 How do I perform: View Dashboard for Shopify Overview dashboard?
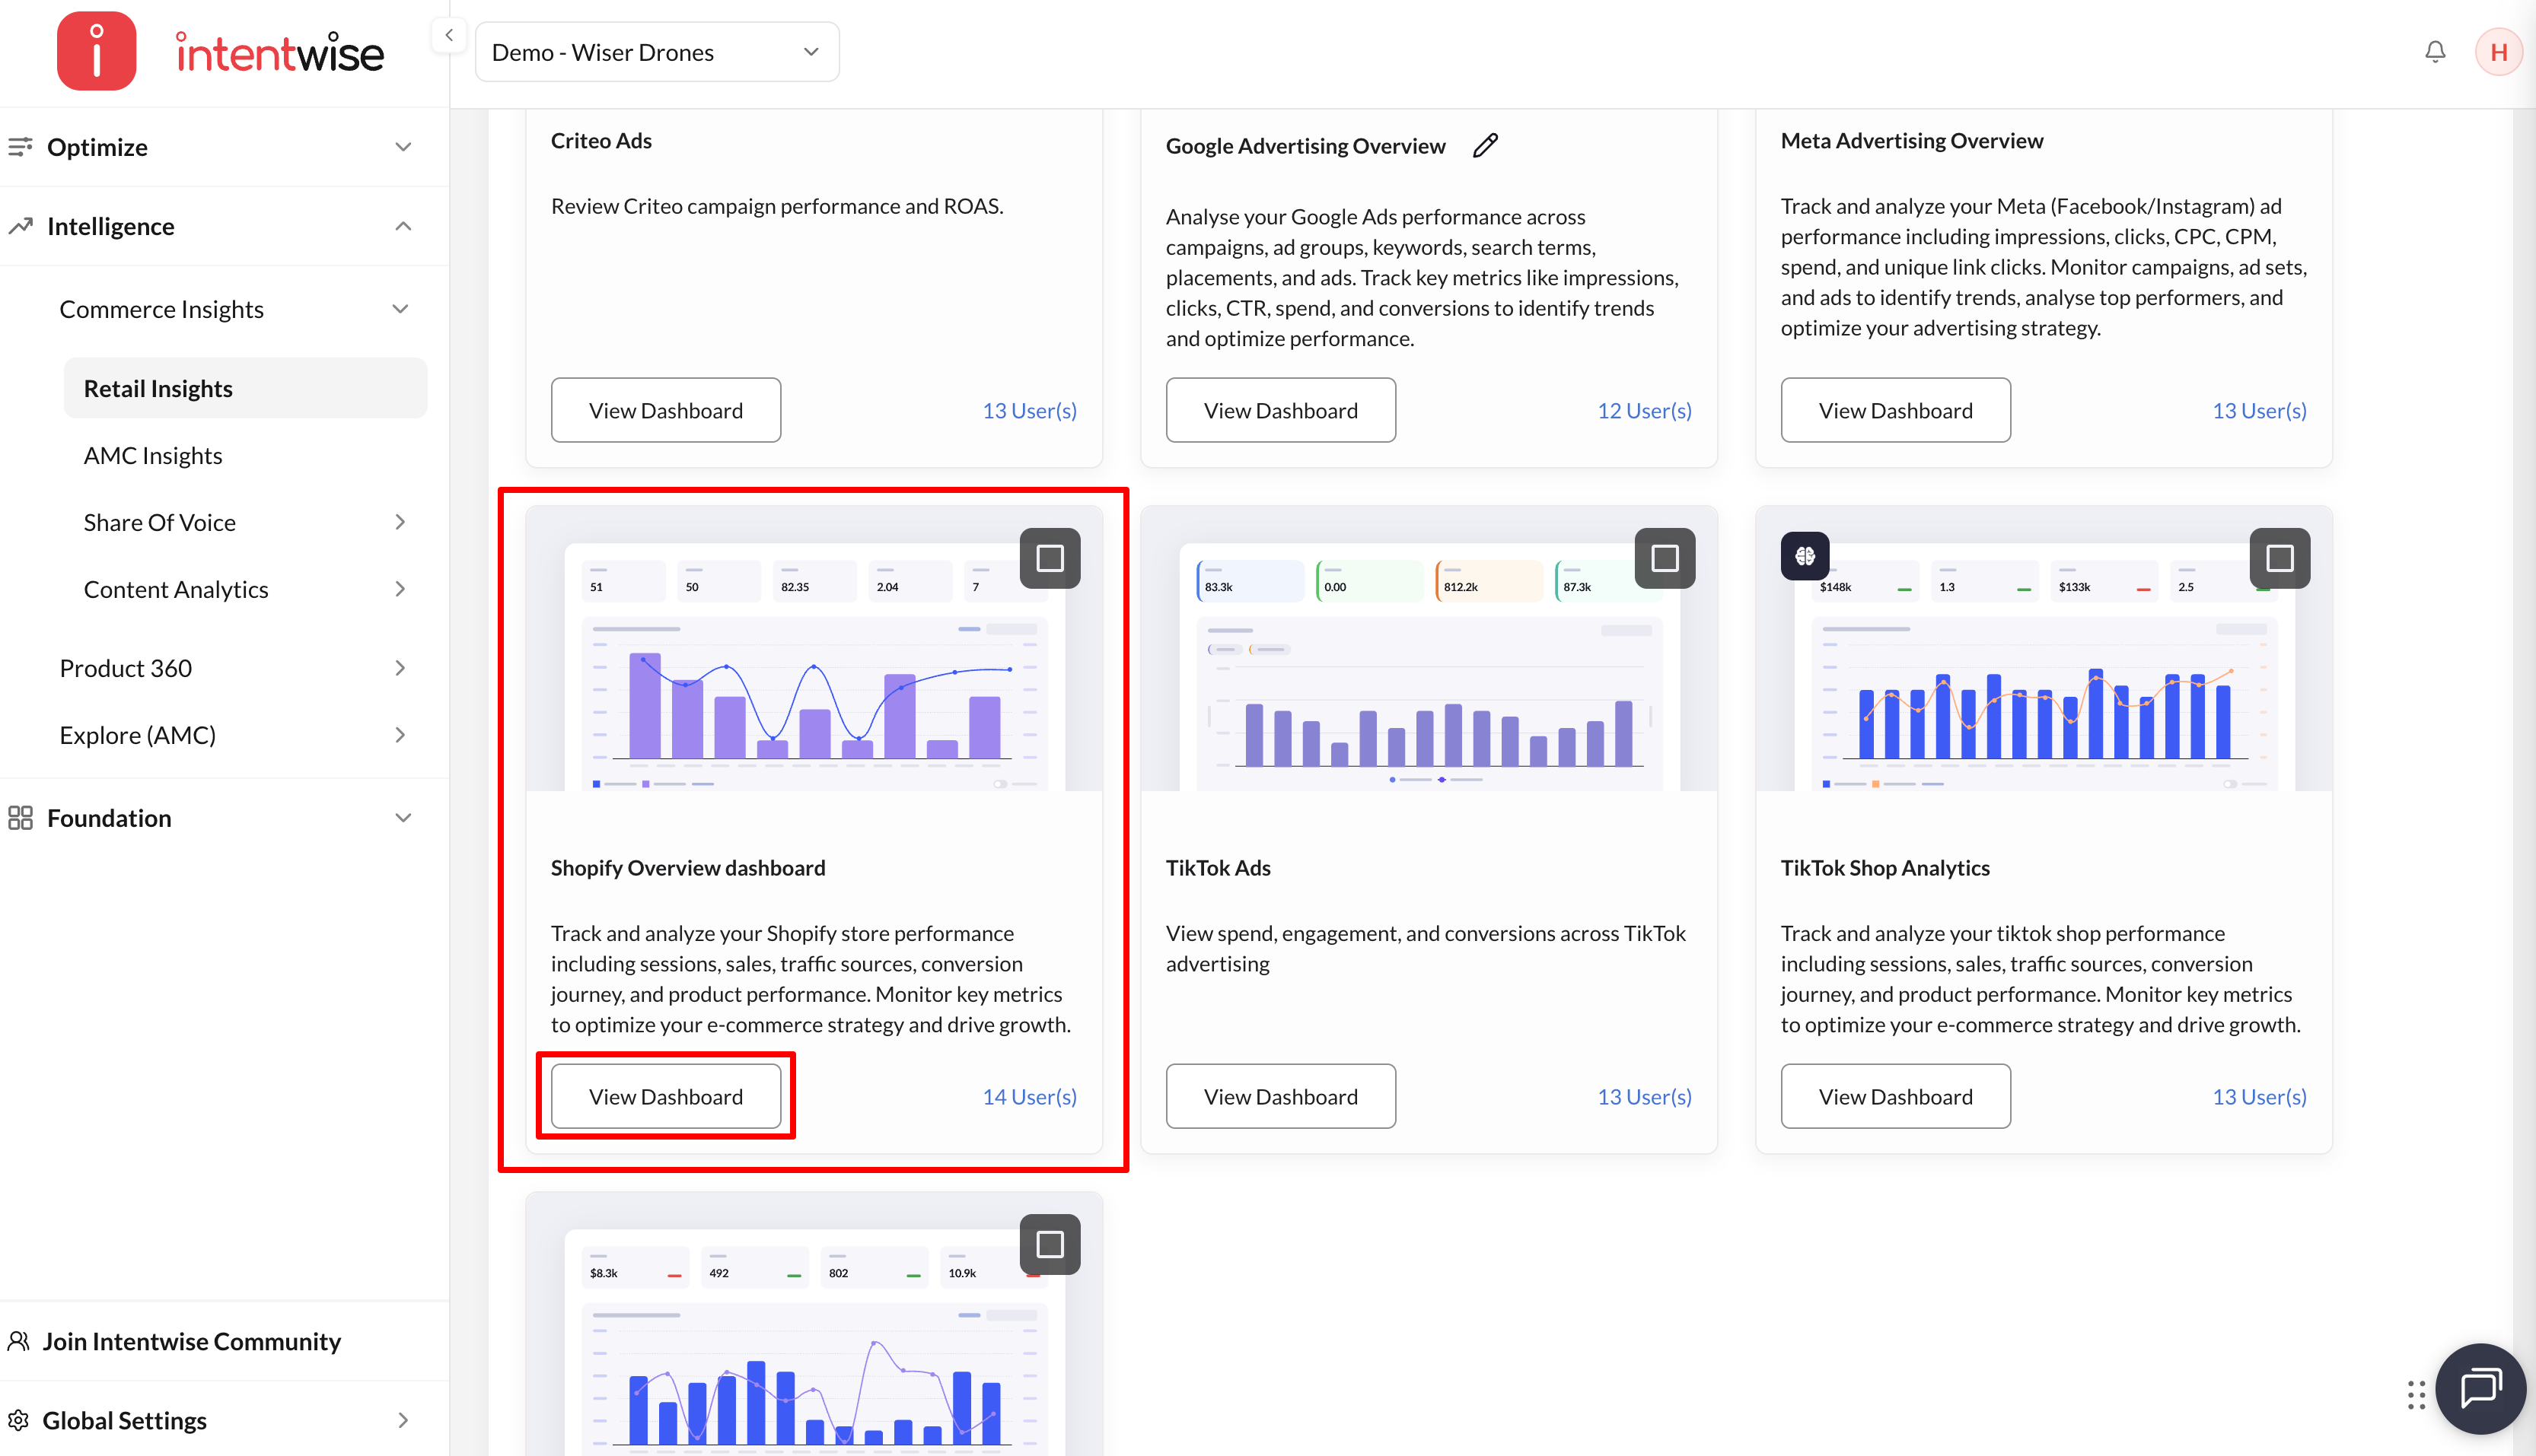[x=665, y=1096]
